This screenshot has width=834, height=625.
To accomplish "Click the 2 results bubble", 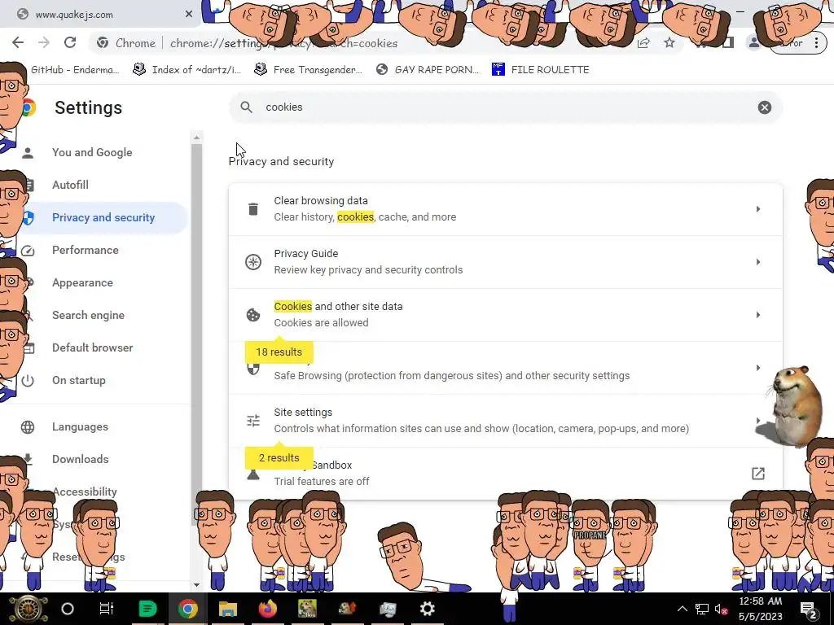I will [279, 457].
